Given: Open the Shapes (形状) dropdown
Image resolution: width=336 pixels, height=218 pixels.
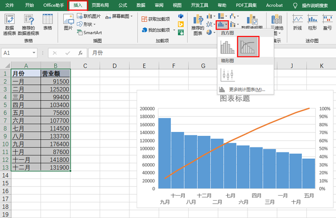Looking at the screenshot, I should point(86,24).
